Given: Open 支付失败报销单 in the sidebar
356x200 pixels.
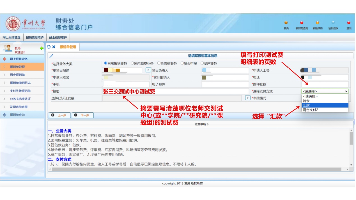Looking at the screenshot, I should [x=22, y=91].
